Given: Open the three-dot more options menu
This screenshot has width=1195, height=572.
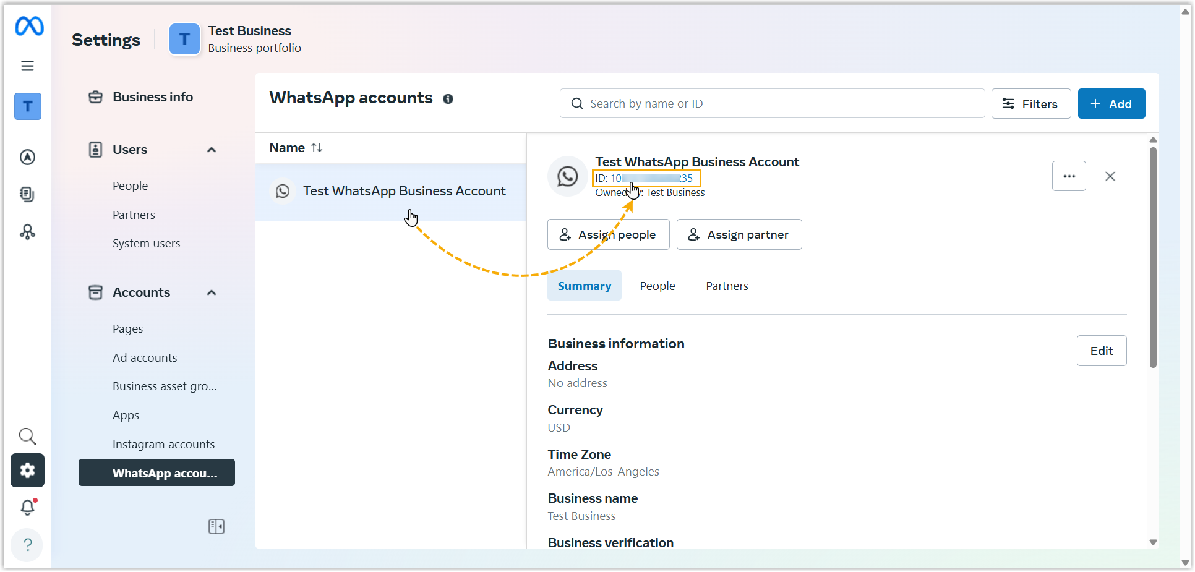Looking at the screenshot, I should click(1068, 176).
